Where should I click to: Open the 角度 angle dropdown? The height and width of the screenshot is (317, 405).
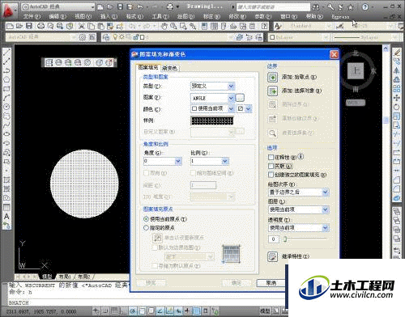178,161
